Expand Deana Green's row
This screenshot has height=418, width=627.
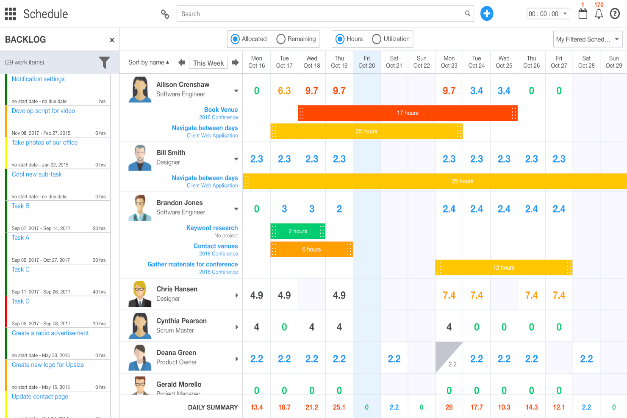237,359
